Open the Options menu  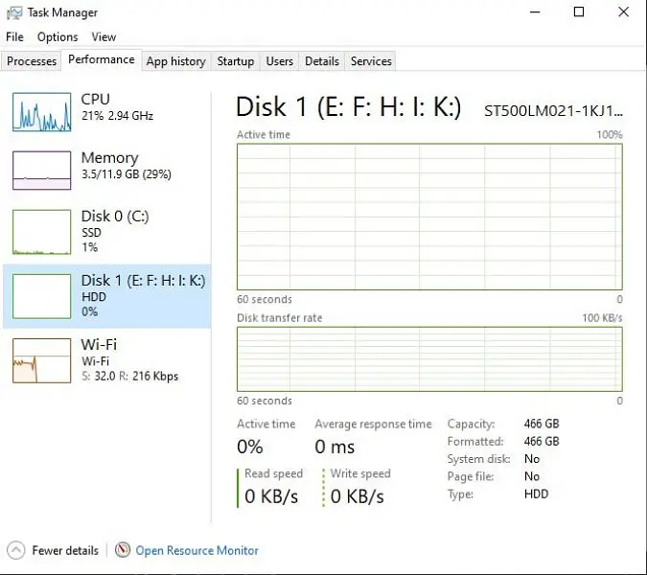pyautogui.click(x=58, y=37)
